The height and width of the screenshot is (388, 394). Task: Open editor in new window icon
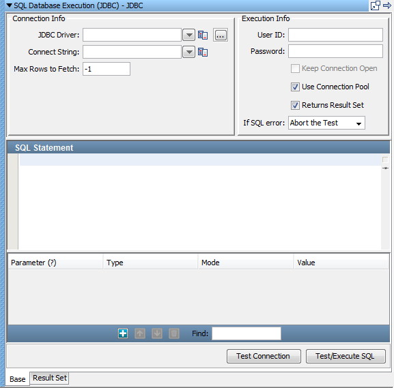[375, 5]
